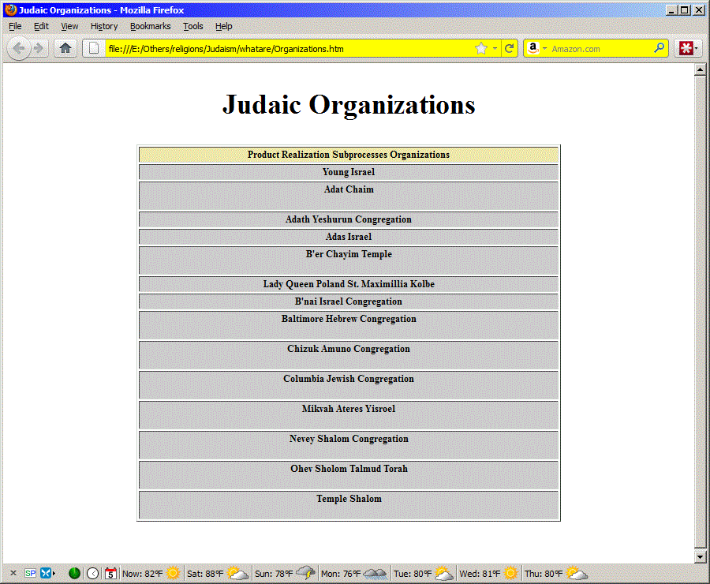Image resolution: width=710 pixels, height=584 pixels.
Task: Click the Mon: 76°F forecast
Action: click(x=341, y=574)
